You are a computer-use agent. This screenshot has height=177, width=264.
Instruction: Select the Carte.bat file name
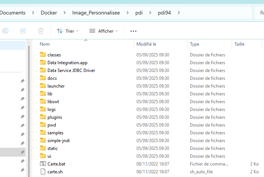pyautogui.click(x=56, y=164)
